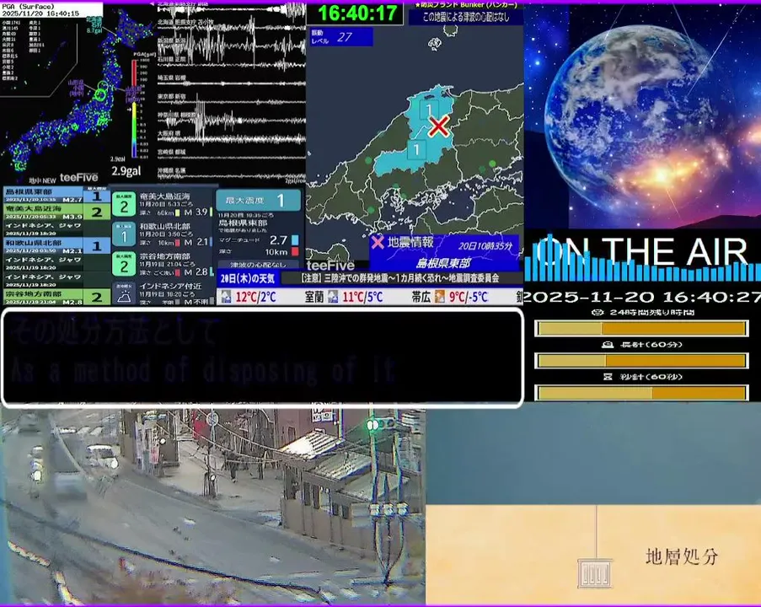Click the hourglass icon beside 秒針(60秒)

tap(608, 377)
